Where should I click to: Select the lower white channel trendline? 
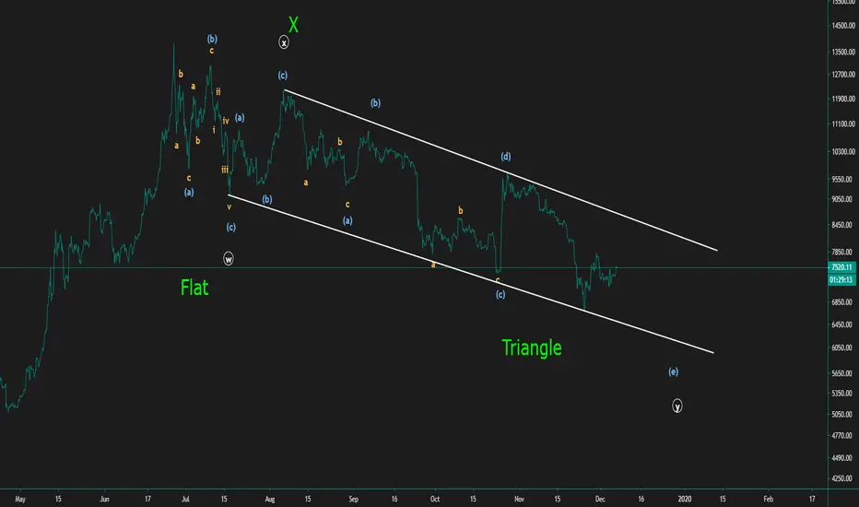471,274
